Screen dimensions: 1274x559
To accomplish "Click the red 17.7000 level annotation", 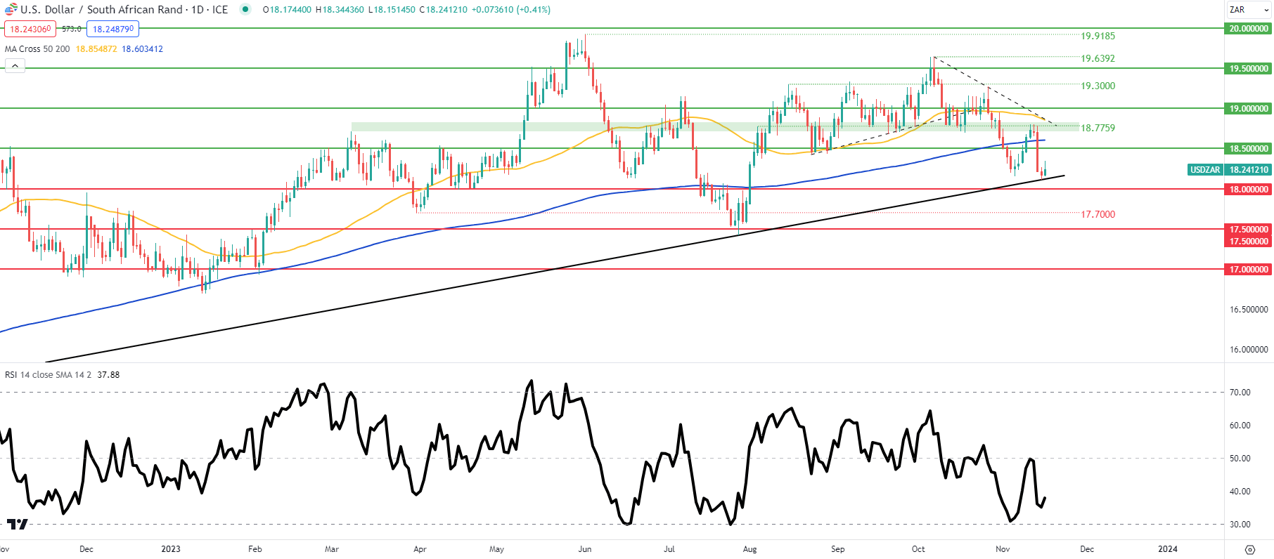I will [1098, 214].
